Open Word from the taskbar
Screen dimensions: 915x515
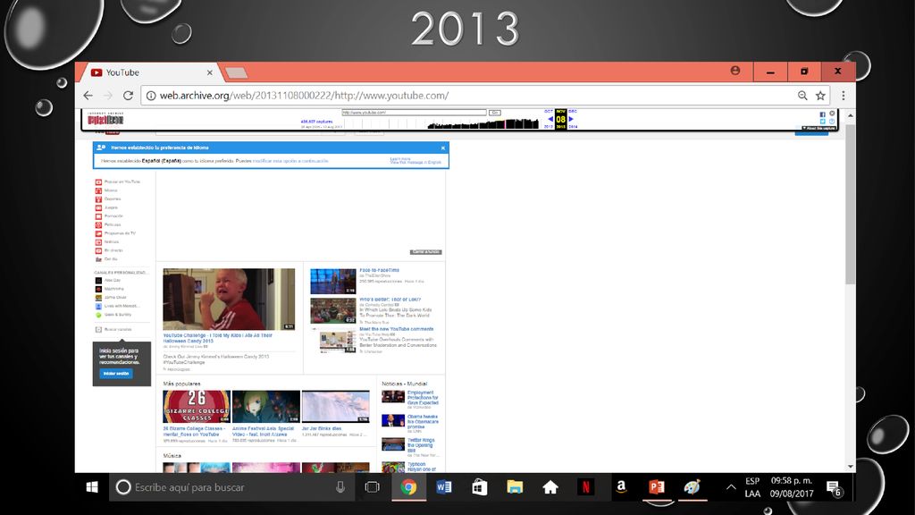tap(443, 487)
